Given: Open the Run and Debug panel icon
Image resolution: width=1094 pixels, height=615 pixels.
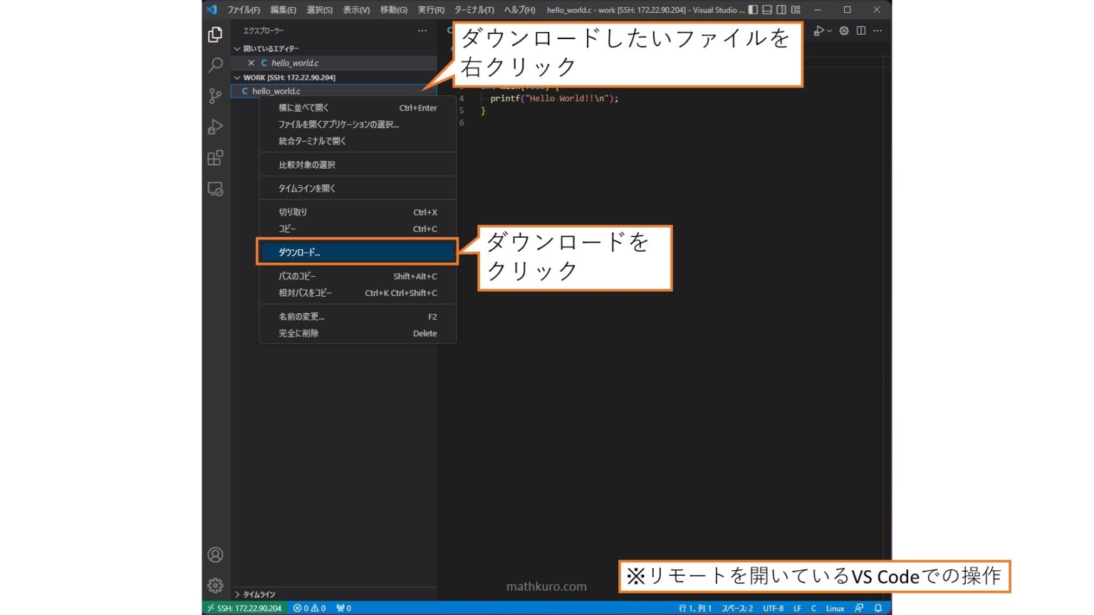Looking at the screenshot, I should click(215, 127).
